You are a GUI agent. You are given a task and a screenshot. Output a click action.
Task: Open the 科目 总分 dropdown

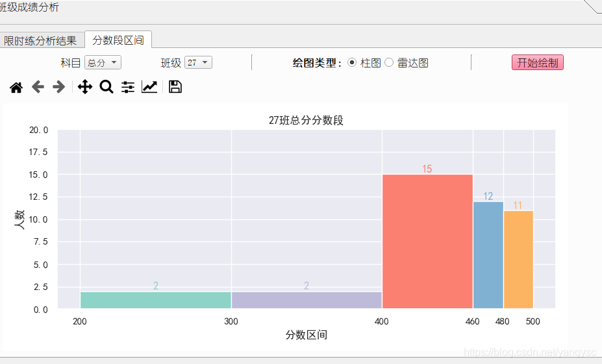(103, 62)
